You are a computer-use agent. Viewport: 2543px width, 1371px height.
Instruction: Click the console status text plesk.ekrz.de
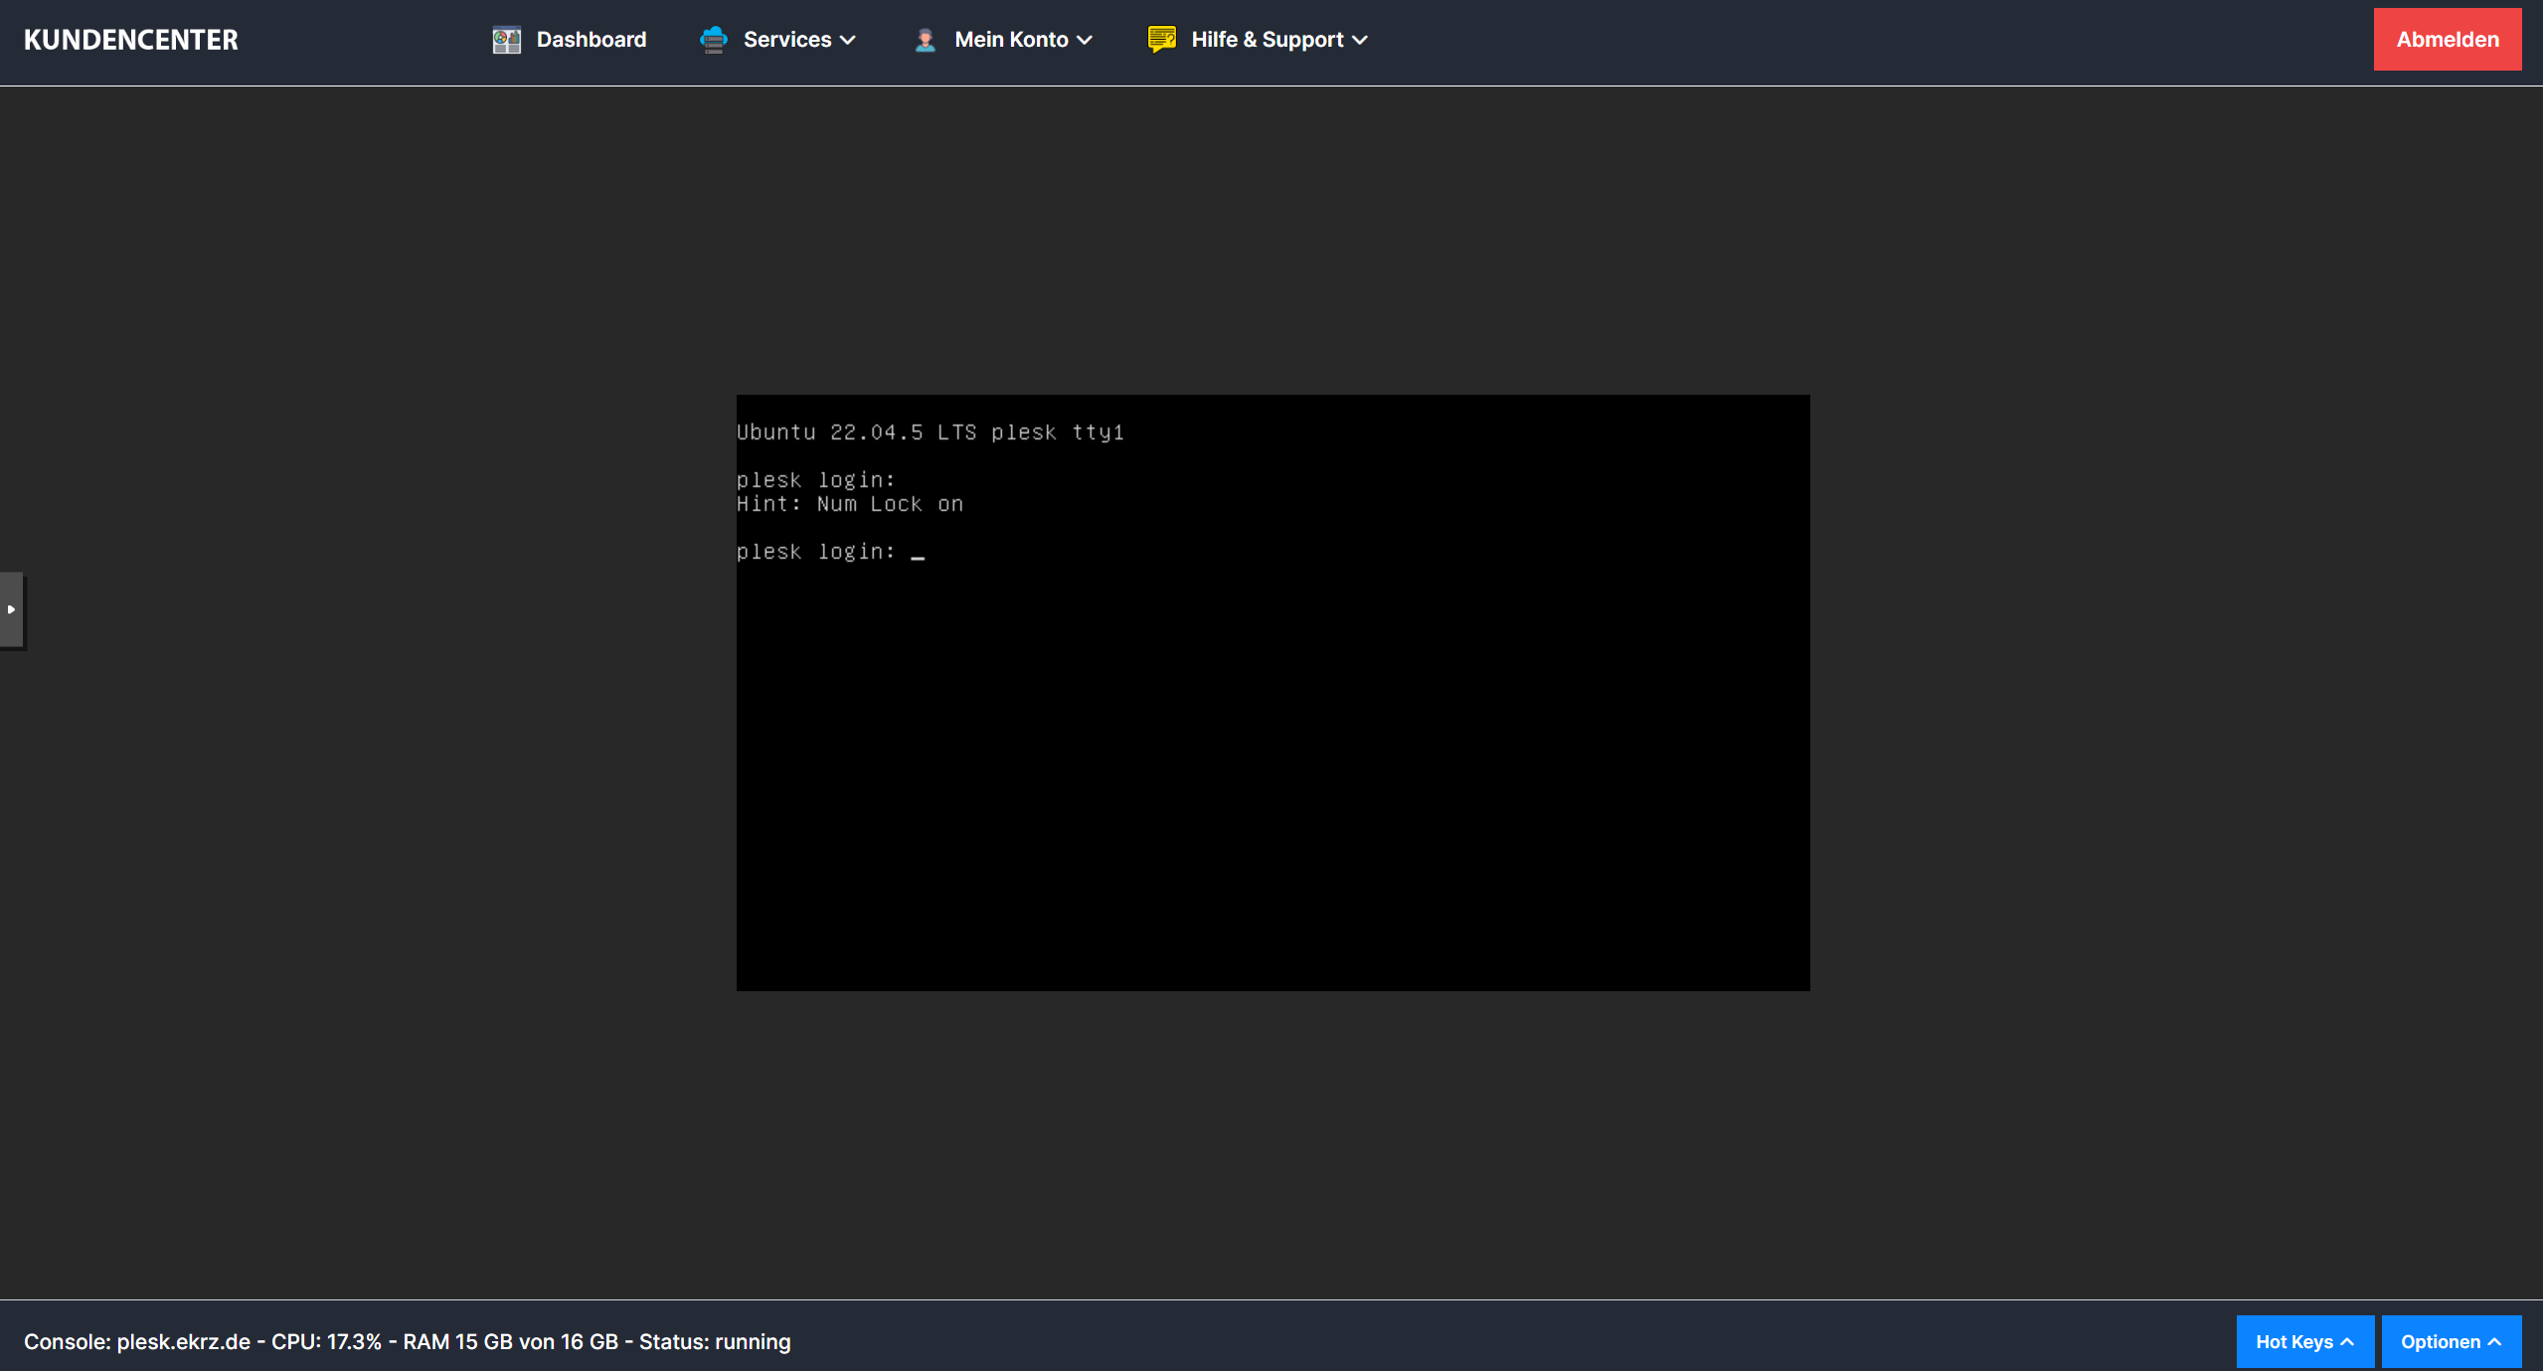[183, 1342]
